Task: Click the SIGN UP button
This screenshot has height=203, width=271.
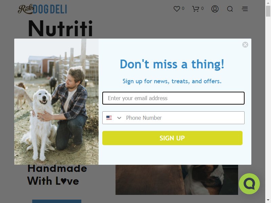Action: 172,138
